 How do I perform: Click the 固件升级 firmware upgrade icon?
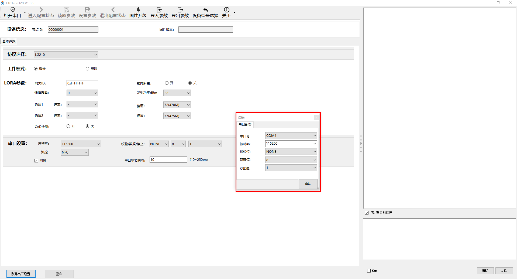[x=138, y=10]
